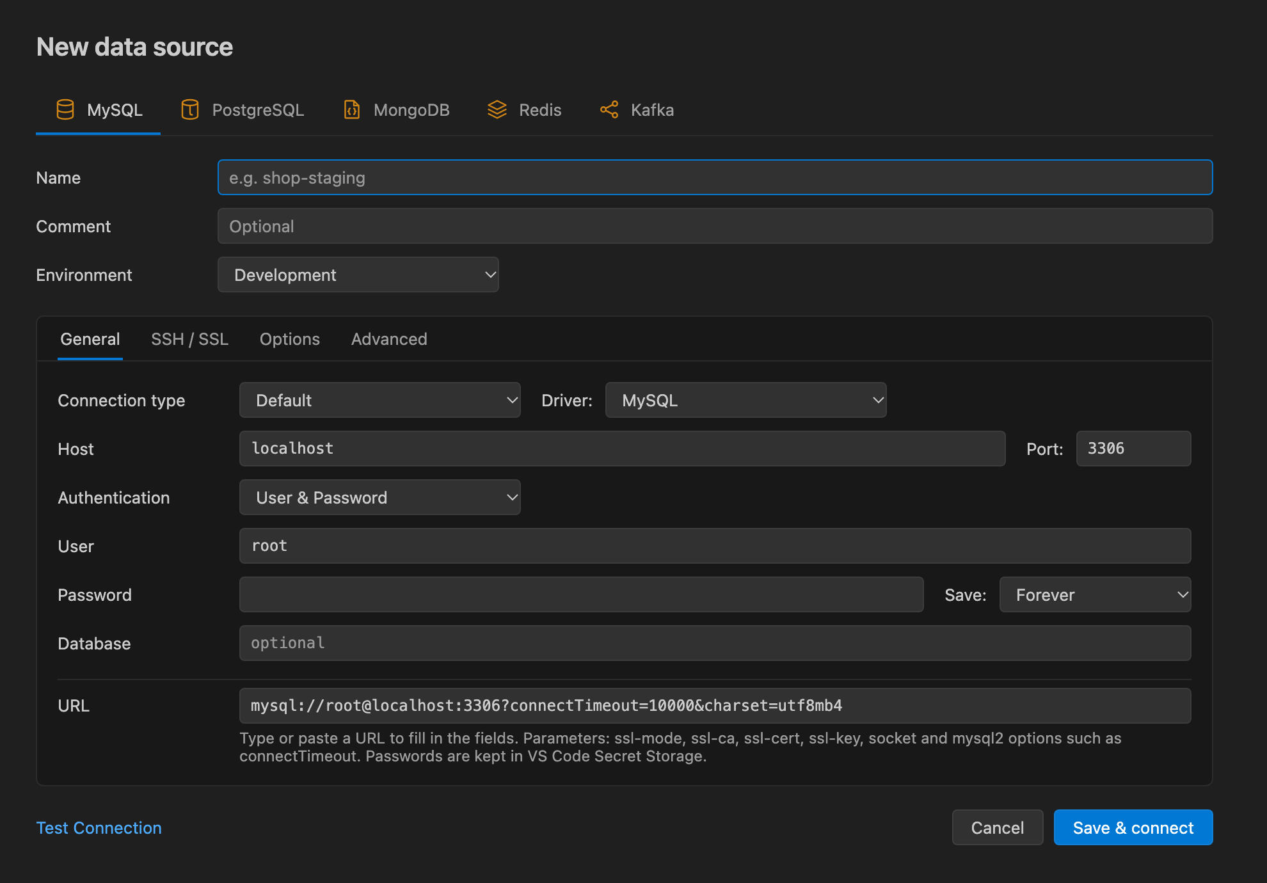
Task: Click the Port field showing 3306
Action: (x=1134, y=449)
